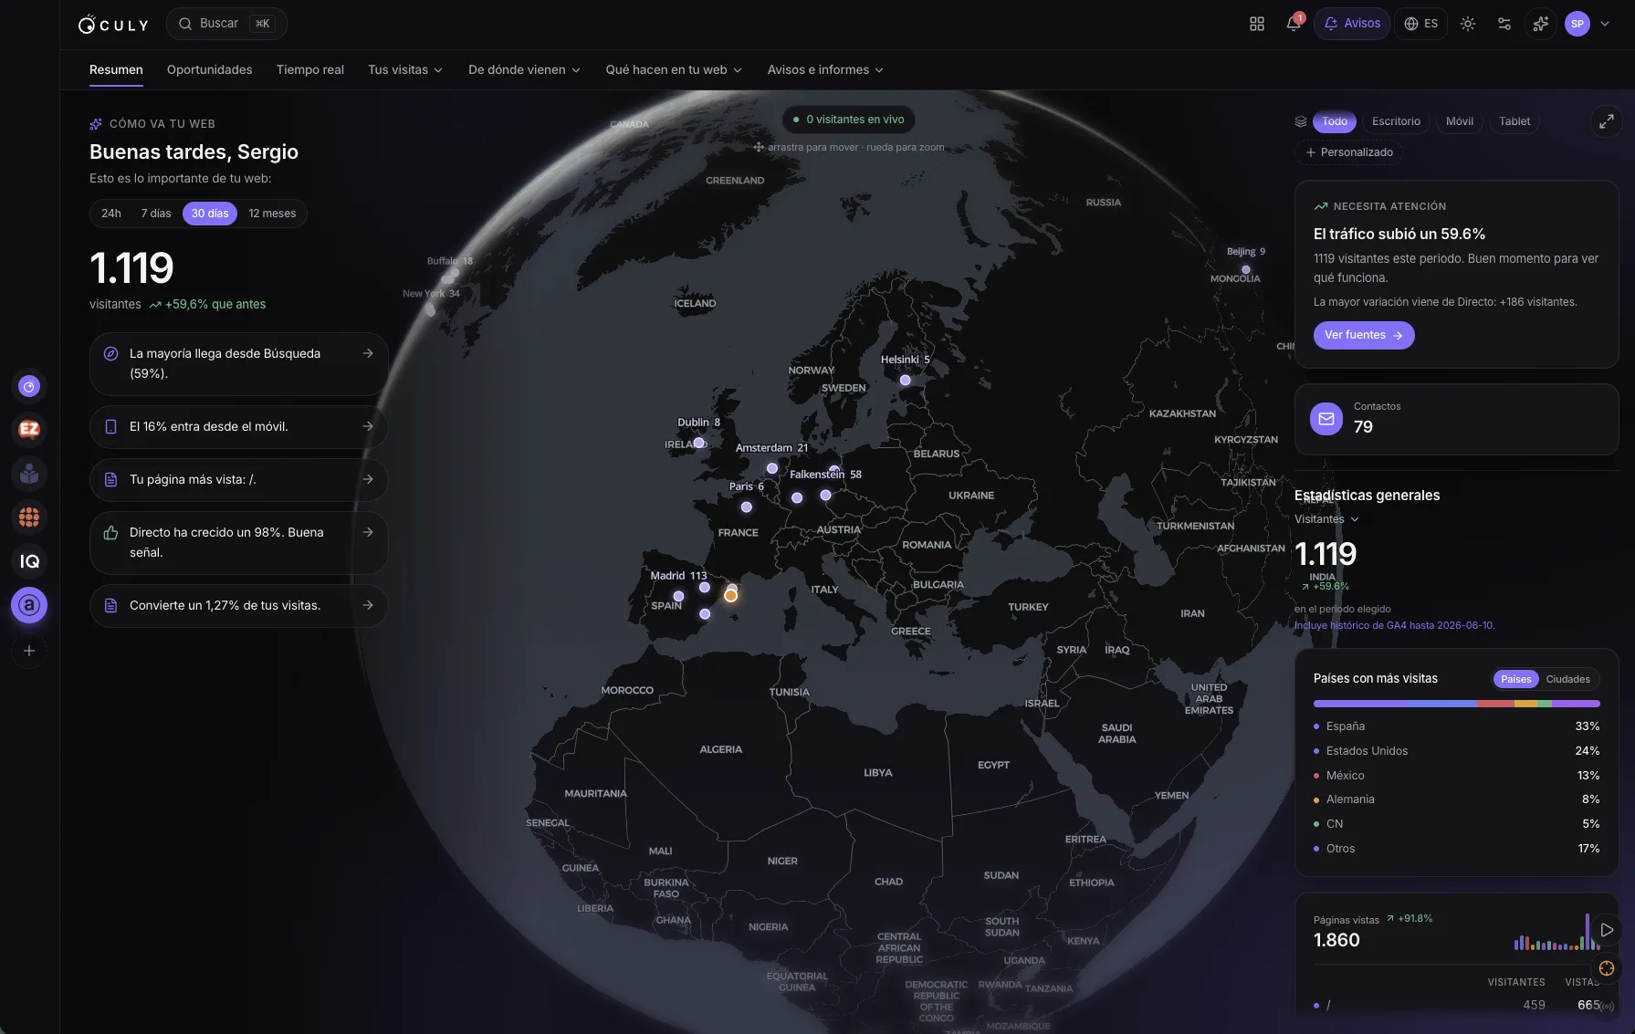Open the orange dots grid app in sidebar
The image size is (1635, 1034).
(x=29, y=517)
